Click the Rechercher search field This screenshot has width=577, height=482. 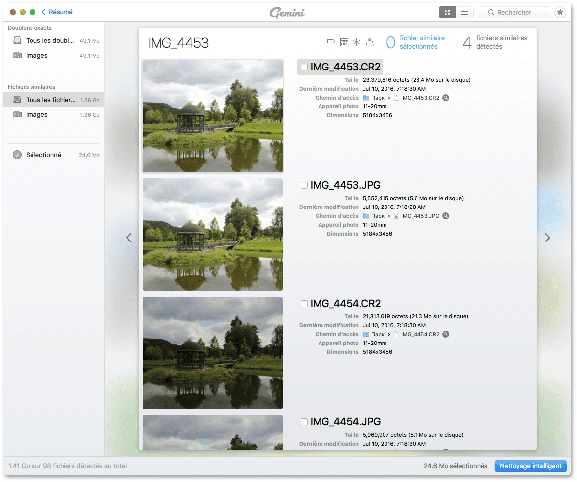point(514,12)
